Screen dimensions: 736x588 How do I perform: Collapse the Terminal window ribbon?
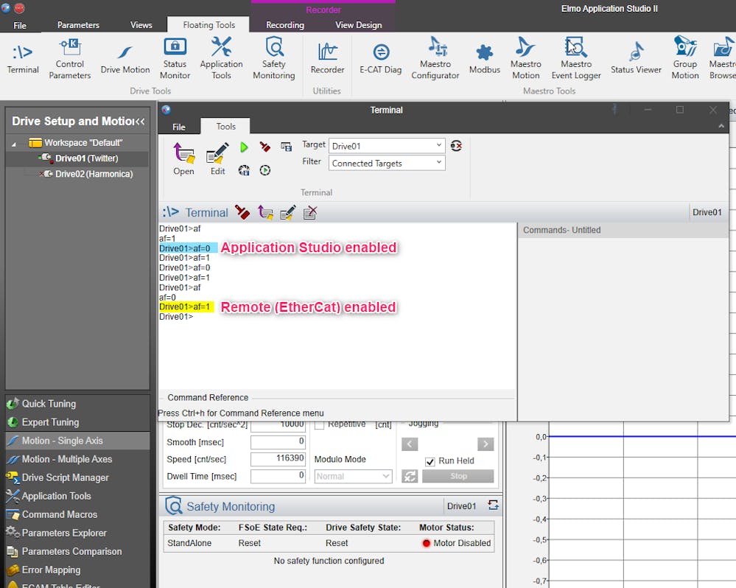point(721,126)
